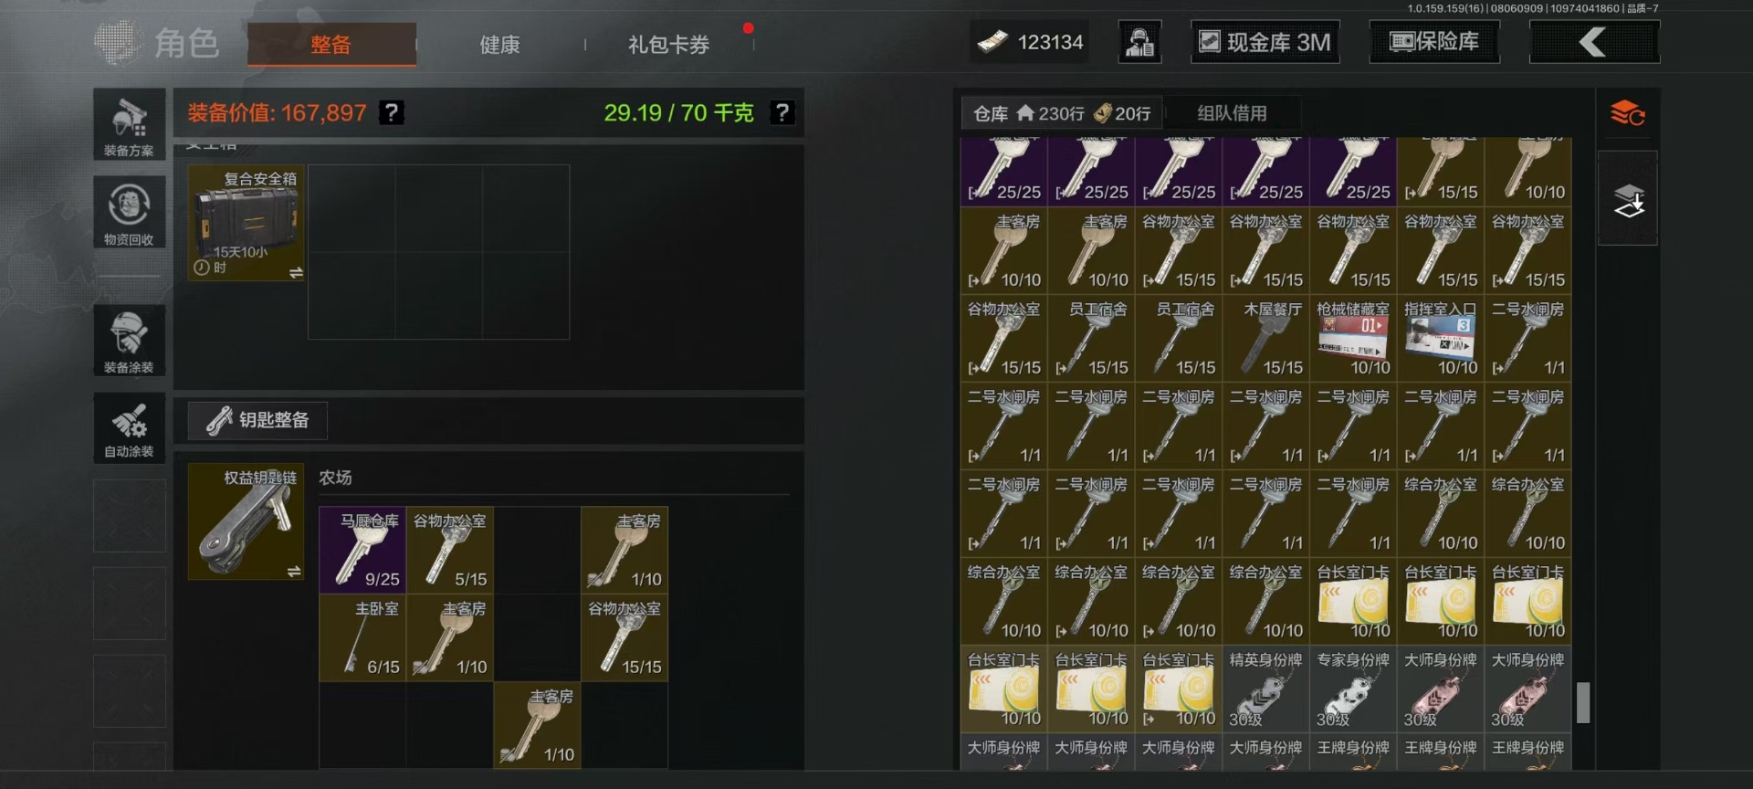Open the 装备方案 loadout icon
This screenshot has width=1753, height=789.
coord(129,124)
